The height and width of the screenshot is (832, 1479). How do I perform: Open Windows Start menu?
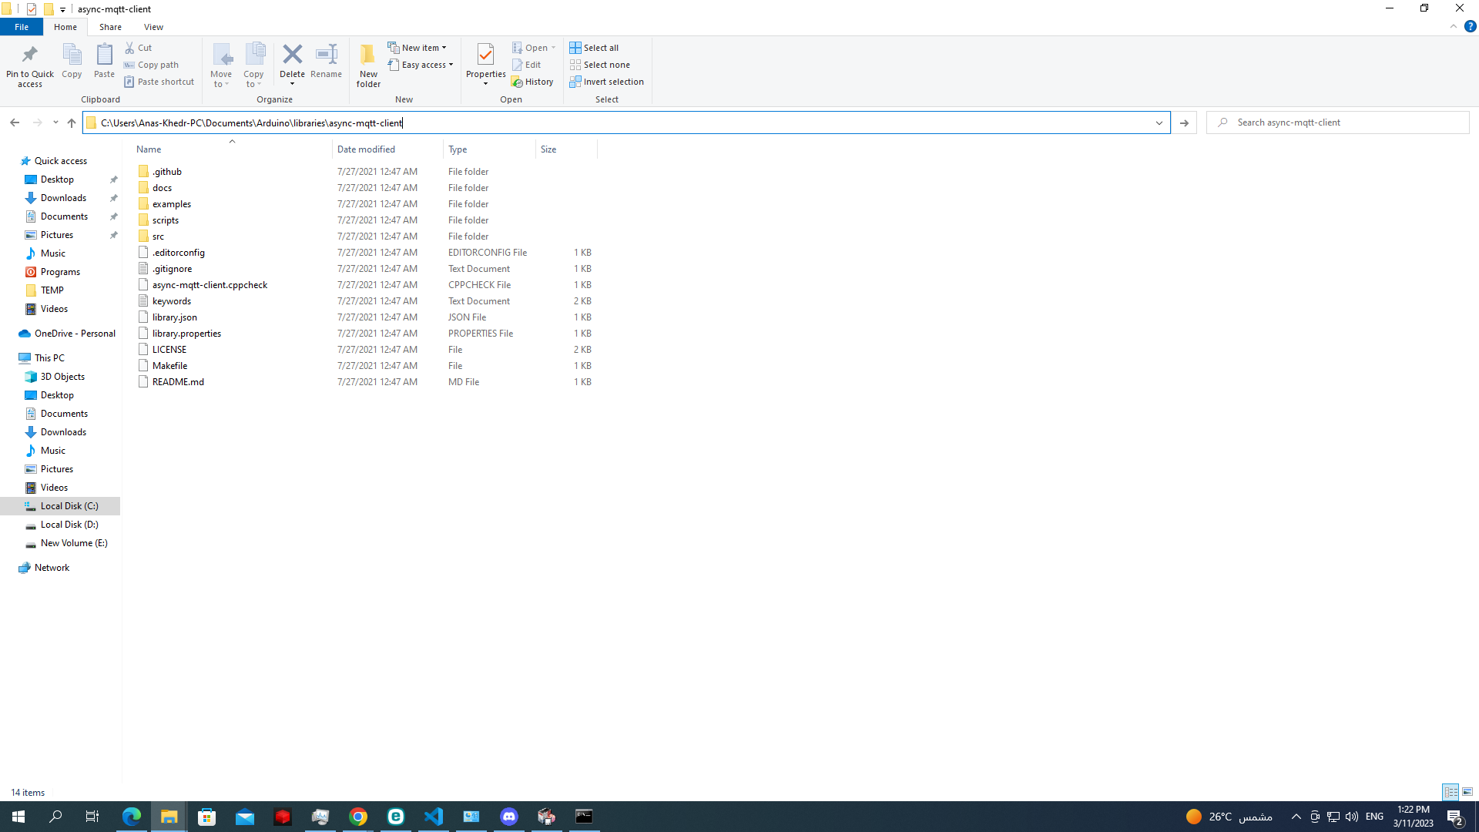point(18,817)
